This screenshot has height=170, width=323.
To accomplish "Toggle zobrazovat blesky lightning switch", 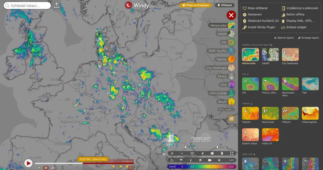I will [x=186, y=147].
